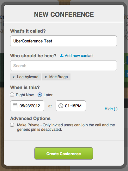The width and height of the screenshot is (128, 171).
Task: Click the person icon beside Add new contact
Action: 62,55
